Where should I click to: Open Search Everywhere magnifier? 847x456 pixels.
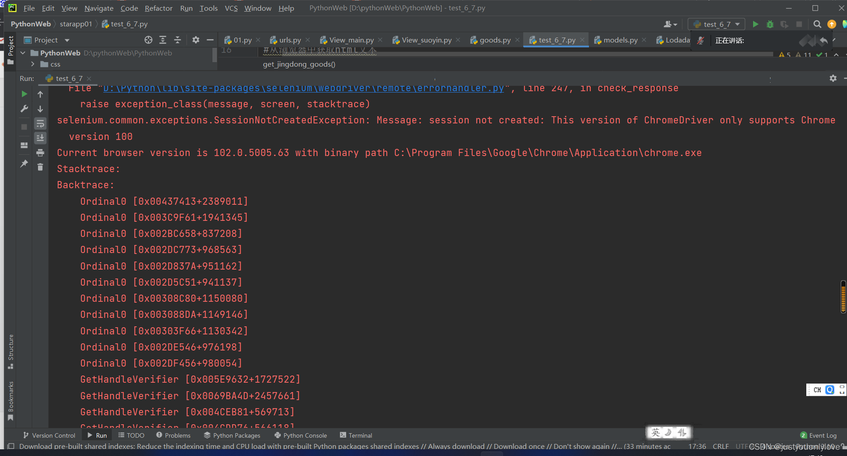817,24
